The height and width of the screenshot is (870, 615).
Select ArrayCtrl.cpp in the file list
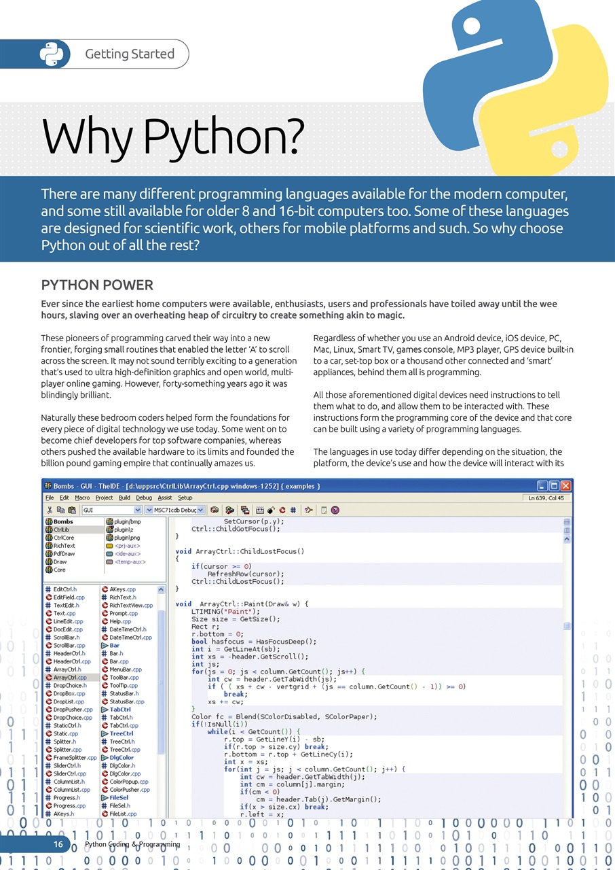69,678
